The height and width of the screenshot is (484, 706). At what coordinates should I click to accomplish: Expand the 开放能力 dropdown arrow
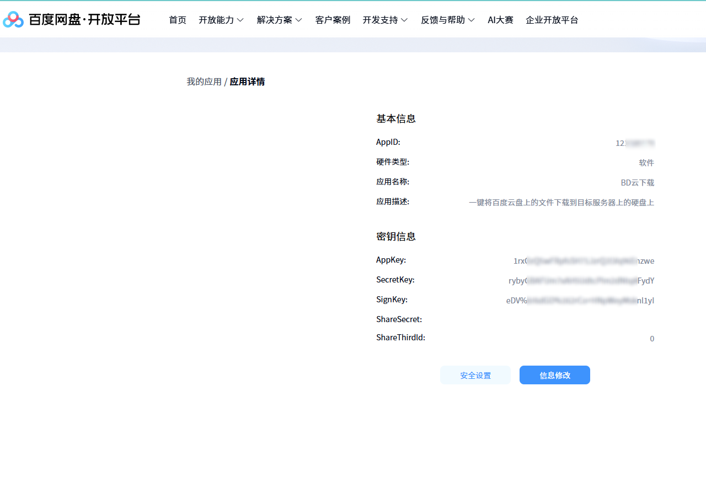(x=242, y=20)
